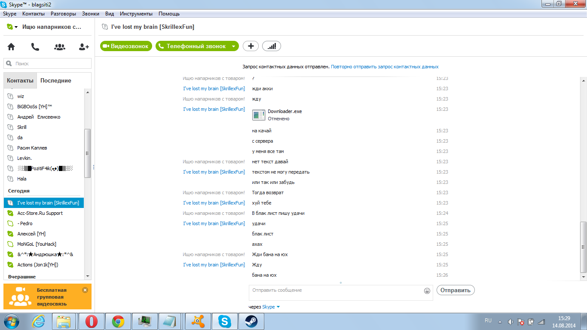The width and height of the screenshot is (587, 330).
Task: Select contact Расим Каплев
Action: pyautogui.click(x=44, y=148)
